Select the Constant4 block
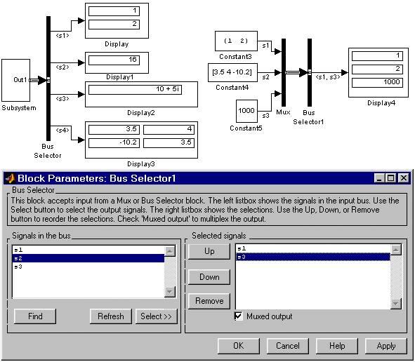 232,72
